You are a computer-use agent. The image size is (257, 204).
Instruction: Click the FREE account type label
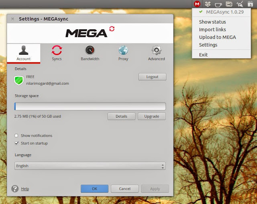[x=31, y=77]
